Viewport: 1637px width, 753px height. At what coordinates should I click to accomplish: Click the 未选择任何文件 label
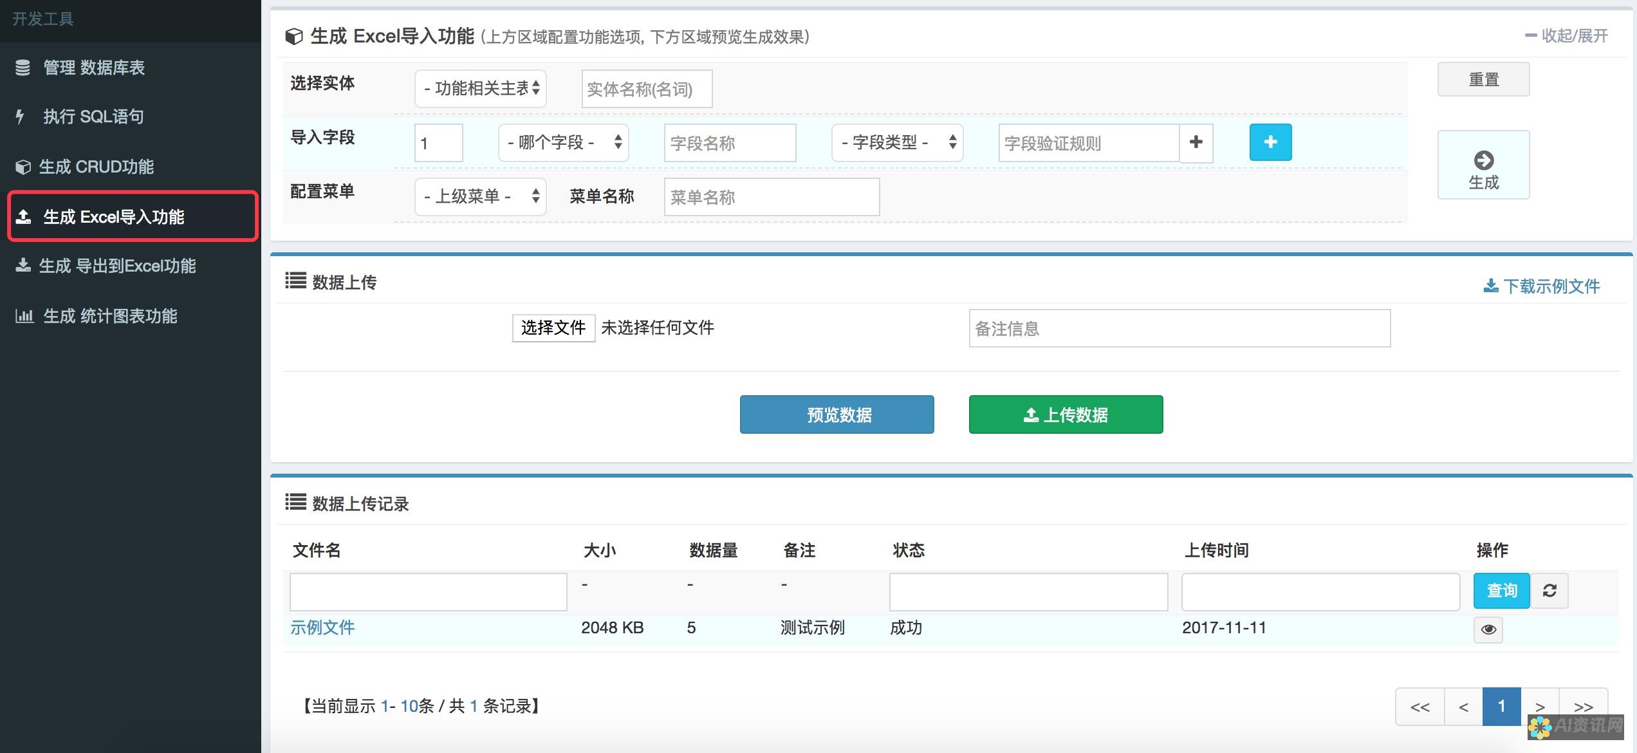(658, 328)
